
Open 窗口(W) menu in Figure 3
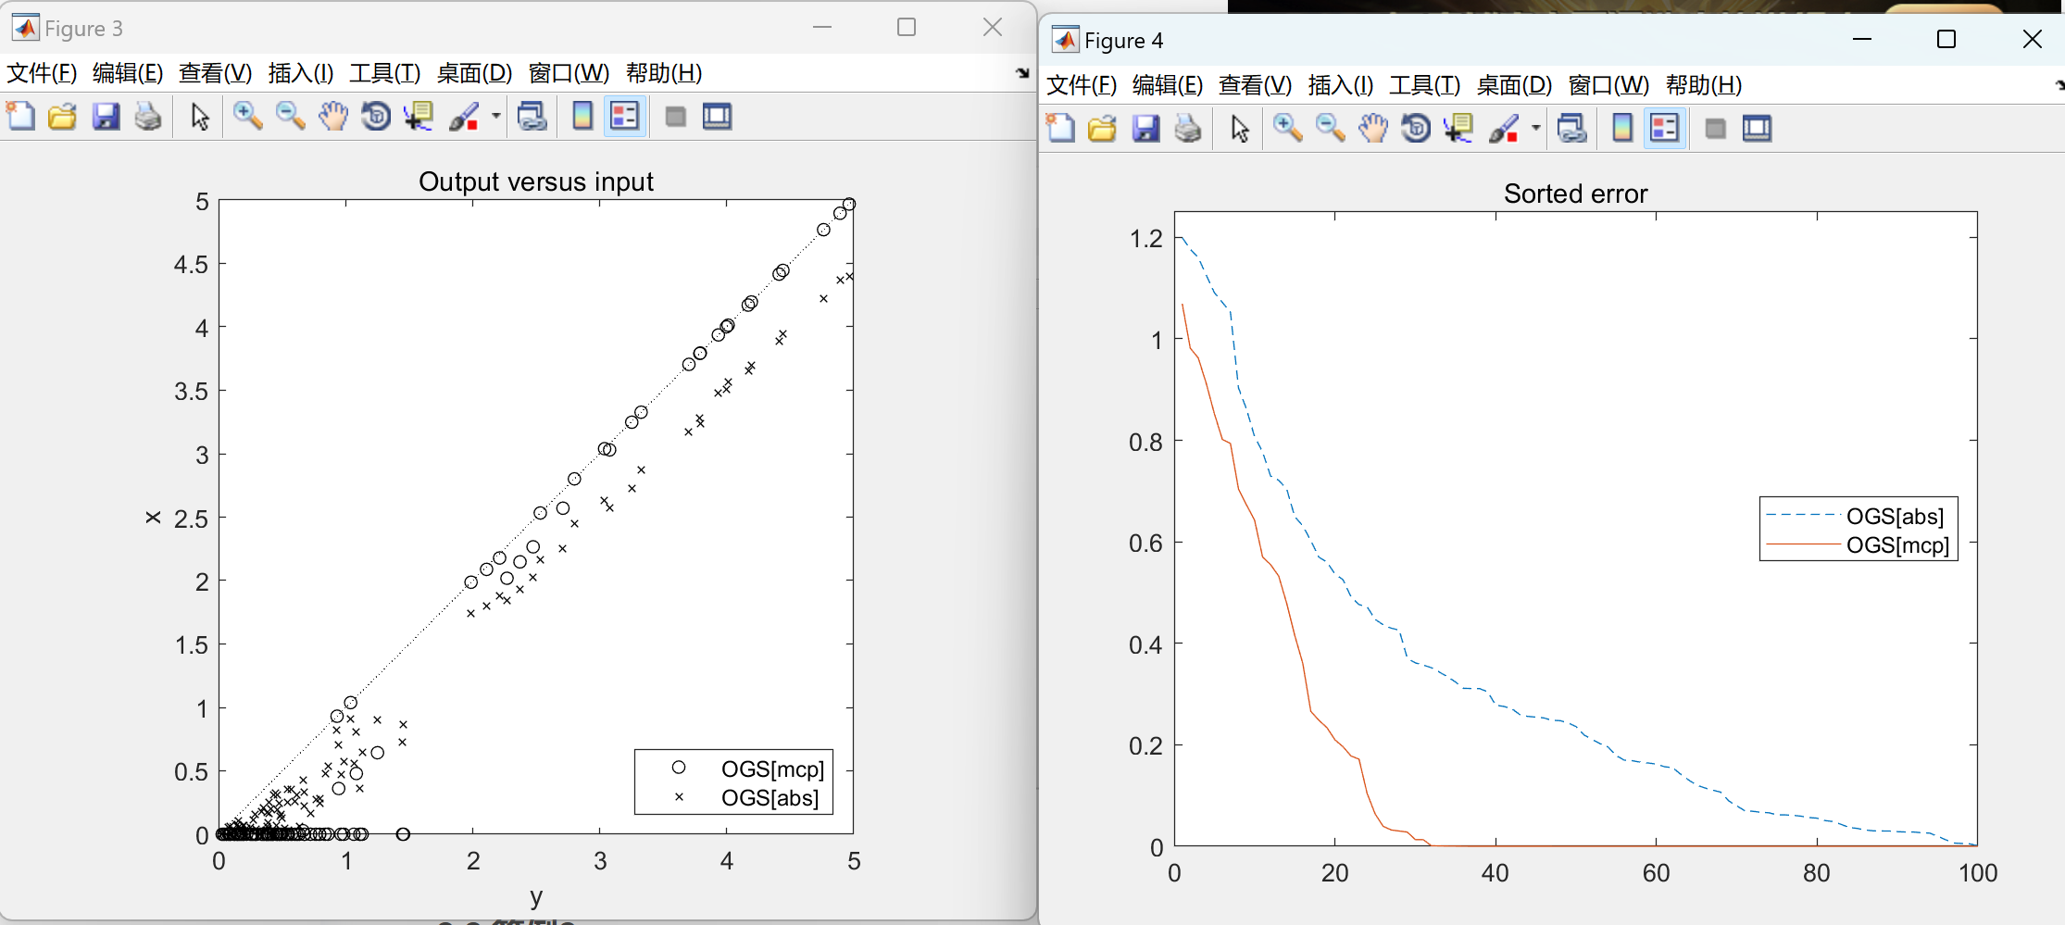click(569, 73)
